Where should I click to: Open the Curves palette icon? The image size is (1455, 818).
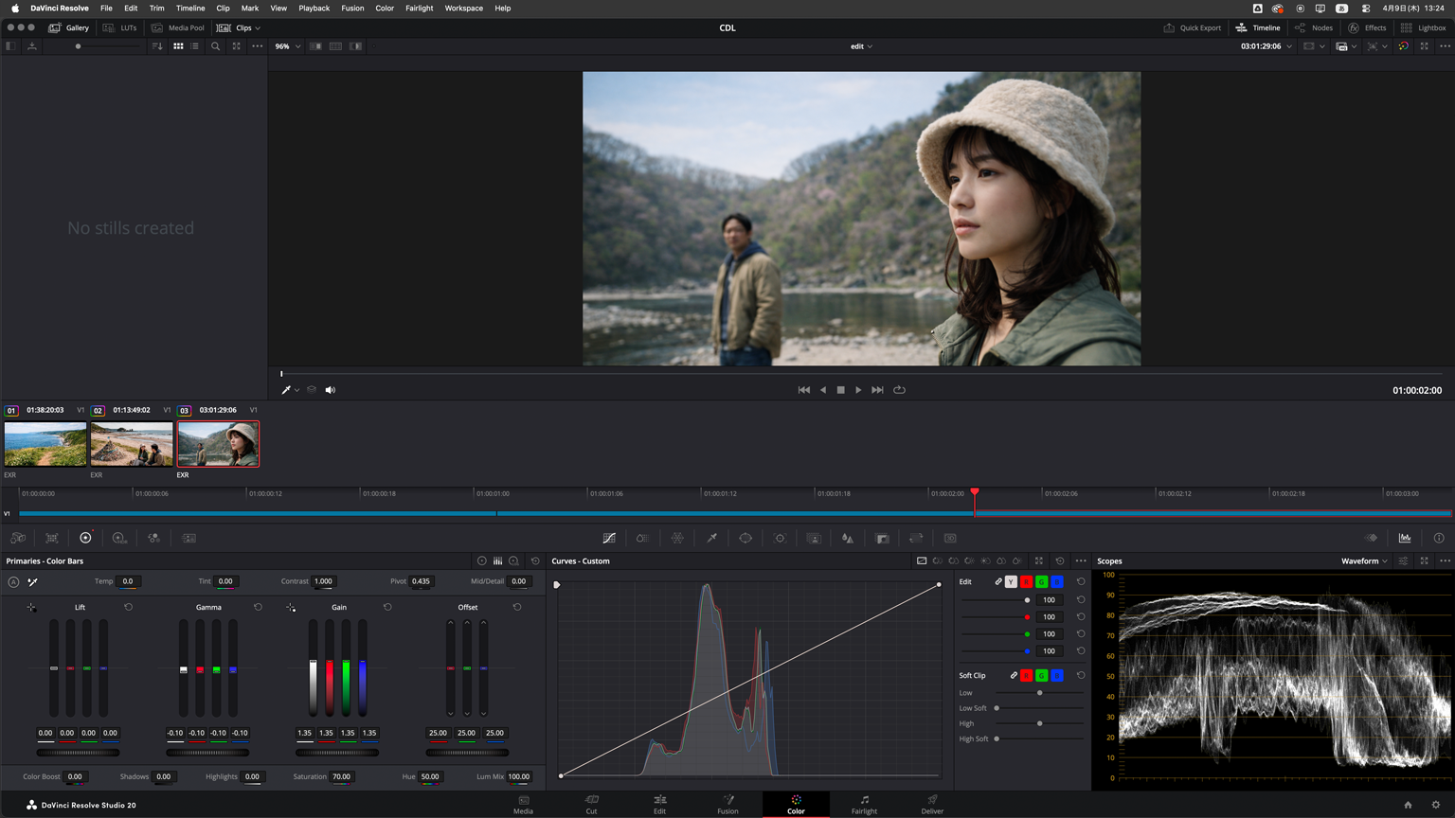tap(609, 538)
